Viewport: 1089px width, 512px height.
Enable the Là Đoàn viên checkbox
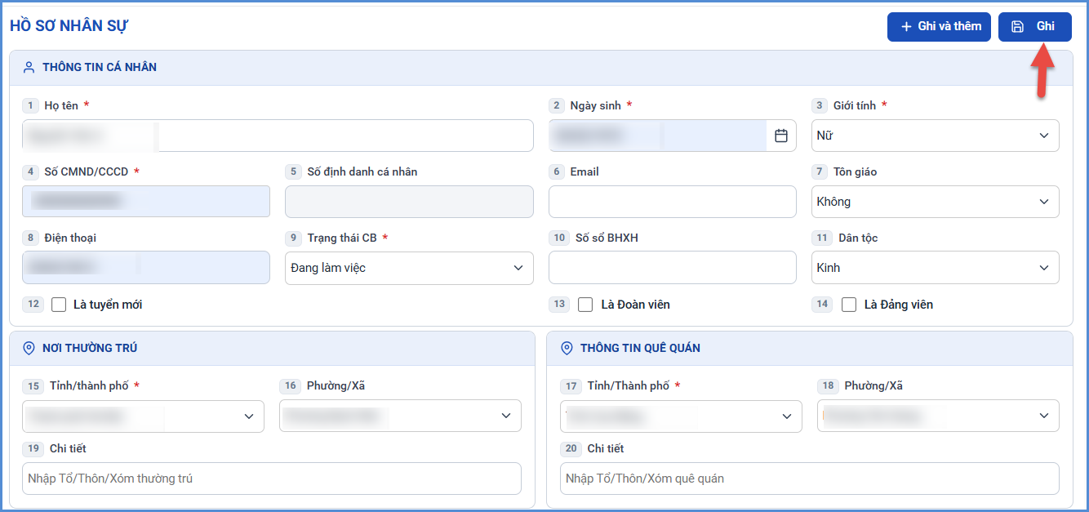coord(585,305)
